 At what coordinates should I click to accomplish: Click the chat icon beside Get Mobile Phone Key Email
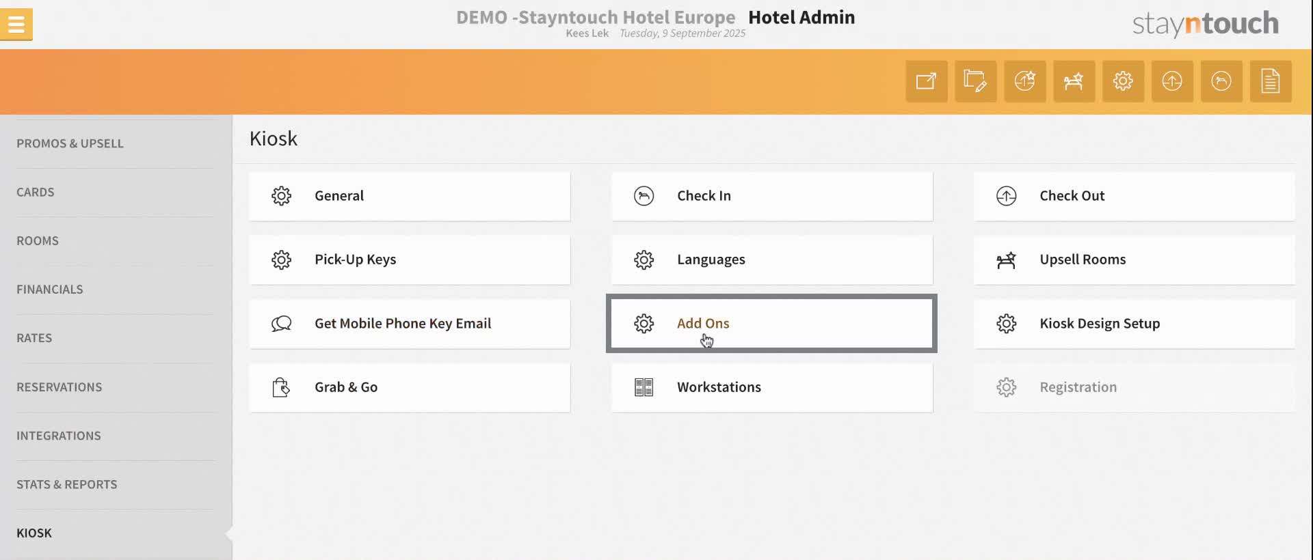(281, 324)
